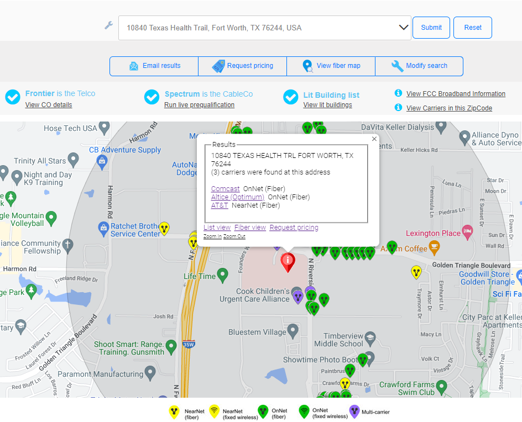Click Ratchet Brothers Service Center pin
522x422 pixels.
pyautogui.click(x=103, y=229)
